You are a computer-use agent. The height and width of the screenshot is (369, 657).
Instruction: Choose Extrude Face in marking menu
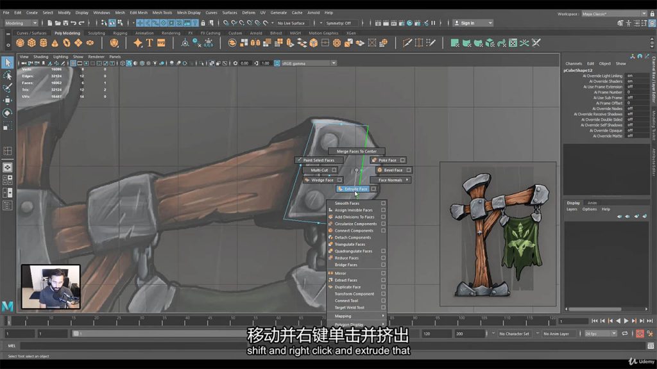(355, 189)
